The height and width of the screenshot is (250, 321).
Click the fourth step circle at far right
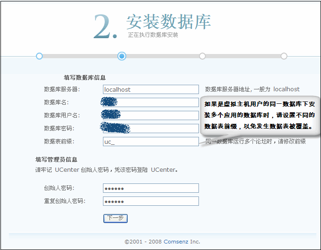[x=284, y=56]
